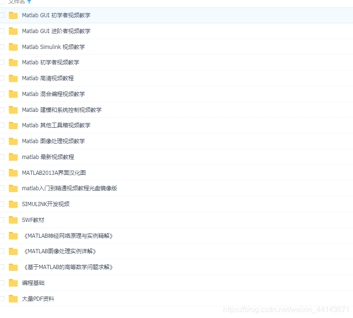Open folder name Matlab 初学者视频教学
Viewport: 353px width, 318px height.
coord(50,62)
